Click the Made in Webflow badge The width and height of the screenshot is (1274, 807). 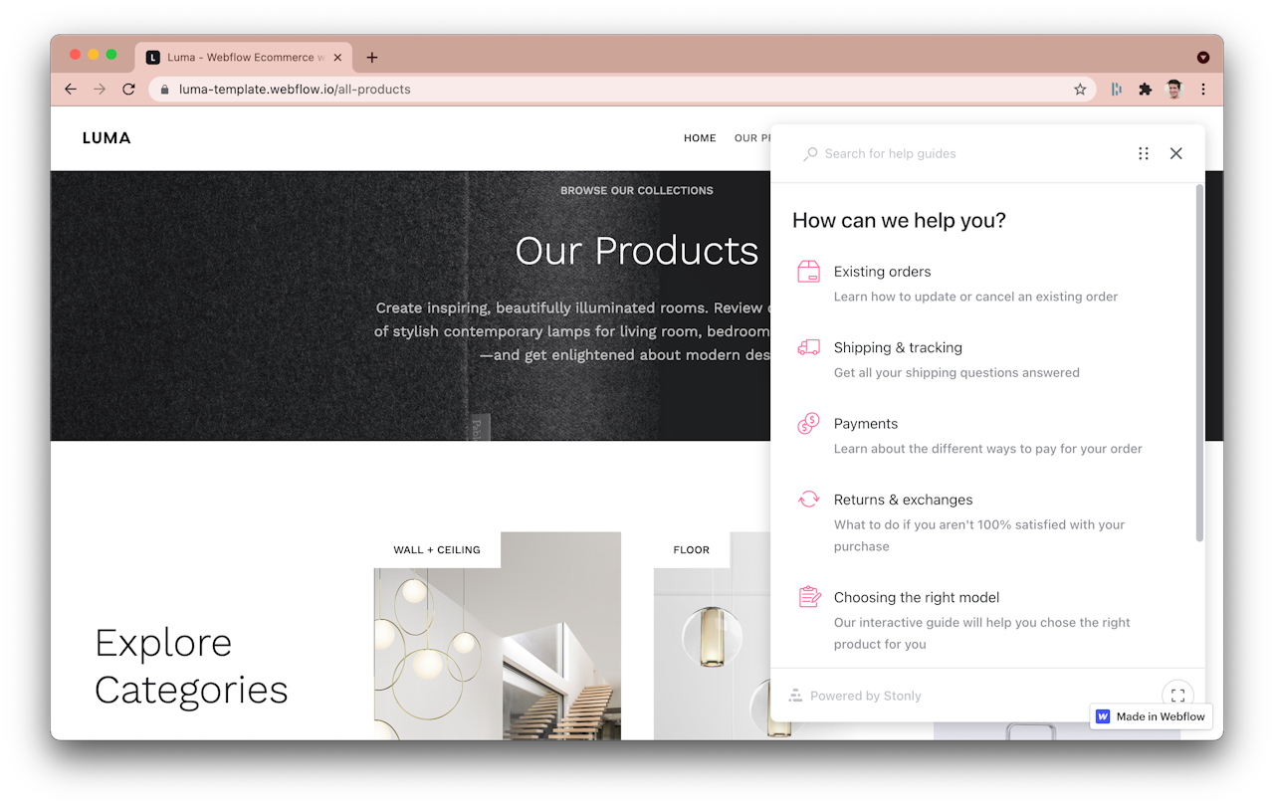click(x=1152, y=716)
